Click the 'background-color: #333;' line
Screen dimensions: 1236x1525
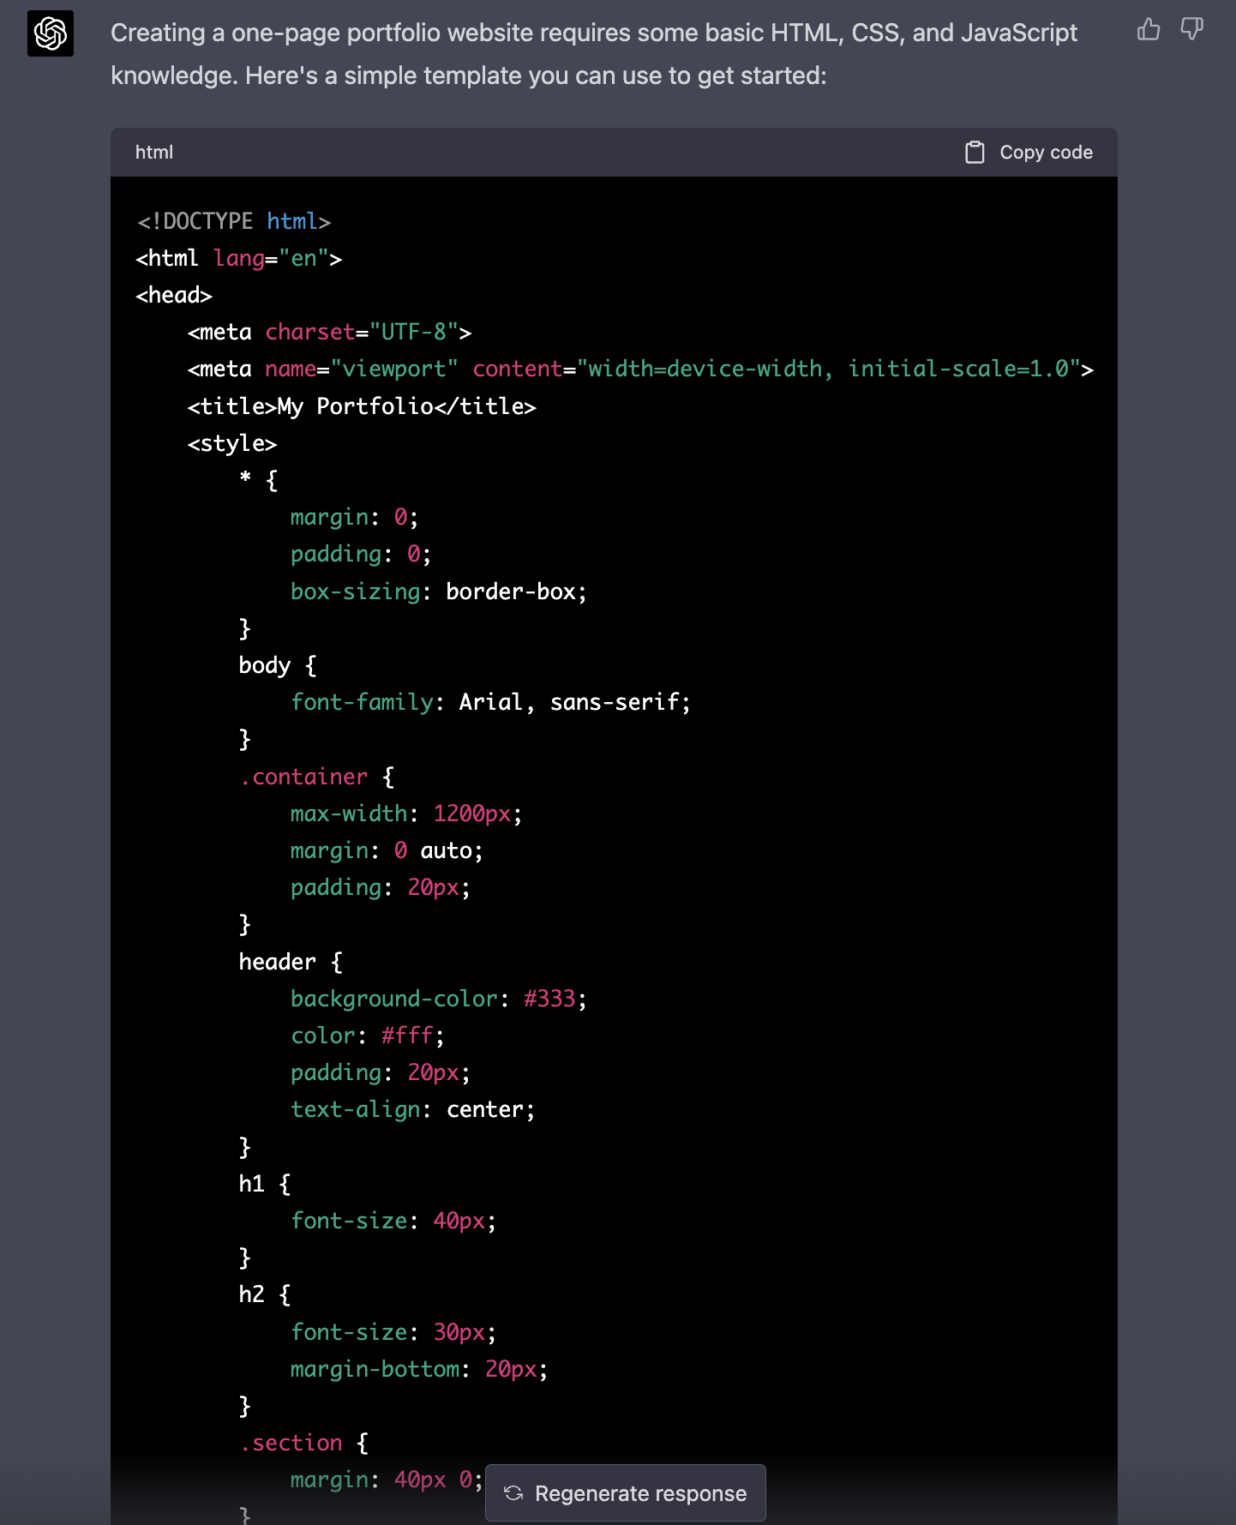tap(439, 999)
